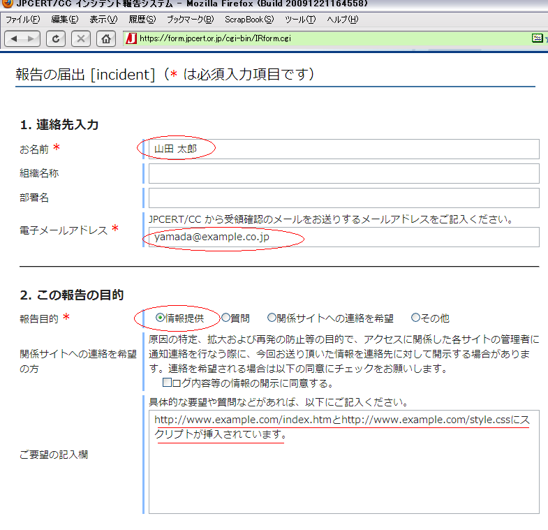Click the heading 報告の届出 [incident]
Image resolution: width=548 pixels, height=530 pixels.
85,75
